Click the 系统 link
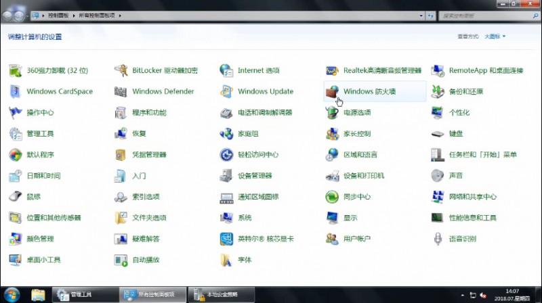The height and width of the screenshot is (303, 542). pos(245,218)
